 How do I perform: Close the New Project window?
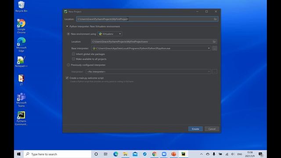[216, 11]
